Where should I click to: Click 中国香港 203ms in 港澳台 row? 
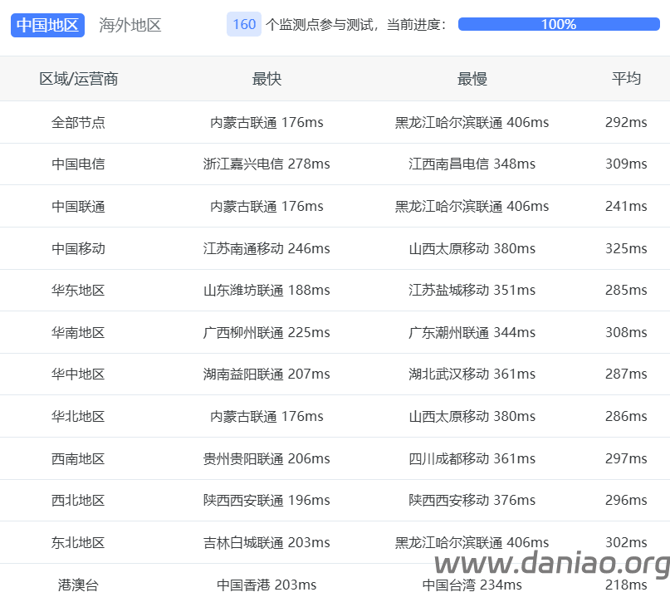tap(267, 585)
